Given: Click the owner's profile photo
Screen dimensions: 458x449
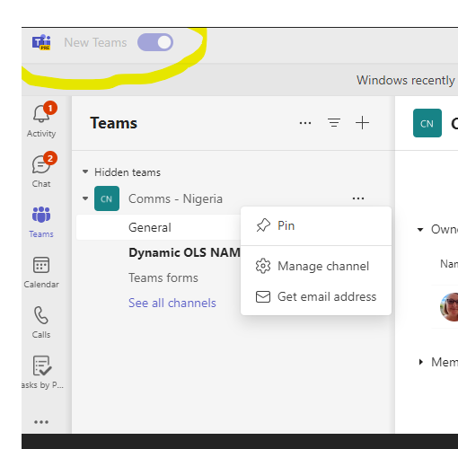Looking at the screenshot, I should [x=449, y=307].
